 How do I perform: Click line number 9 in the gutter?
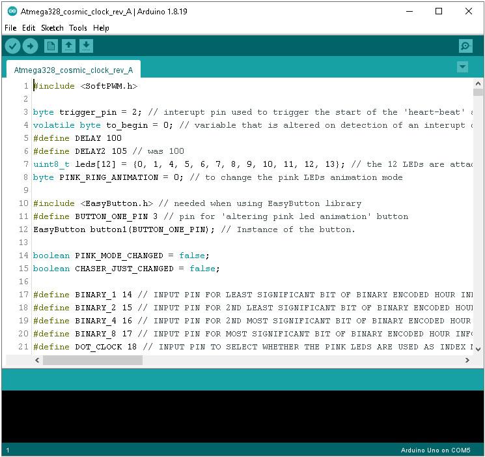[26, 190]
